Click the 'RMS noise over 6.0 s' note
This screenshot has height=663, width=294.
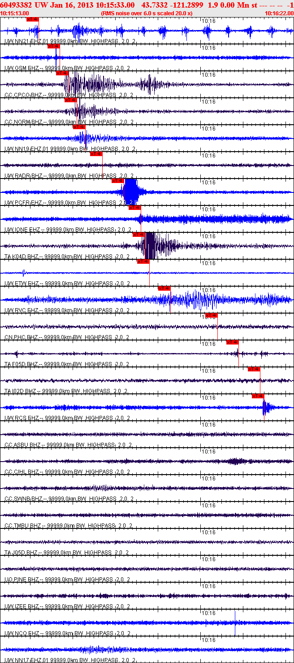pos(147,13)
